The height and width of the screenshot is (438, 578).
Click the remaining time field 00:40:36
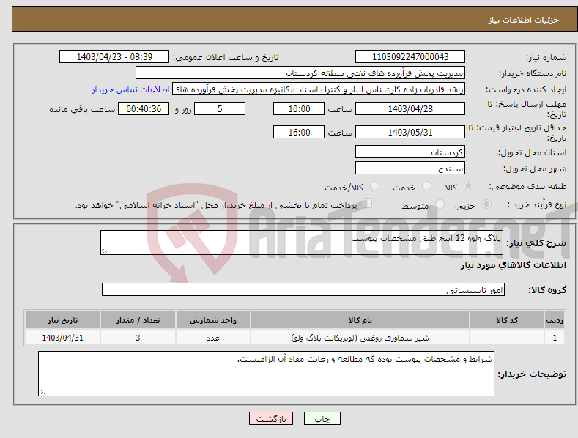point(144,108)
